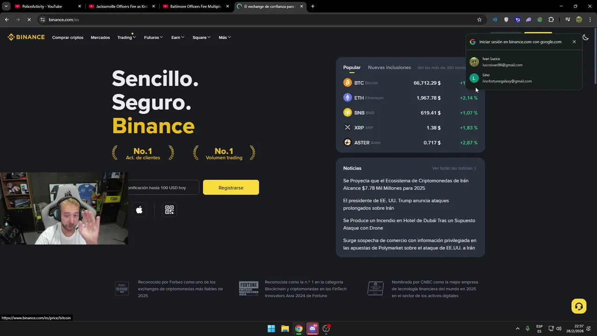Click ETH price 1,967.78 $
597x336 pixels.
(x=428, y=98)
